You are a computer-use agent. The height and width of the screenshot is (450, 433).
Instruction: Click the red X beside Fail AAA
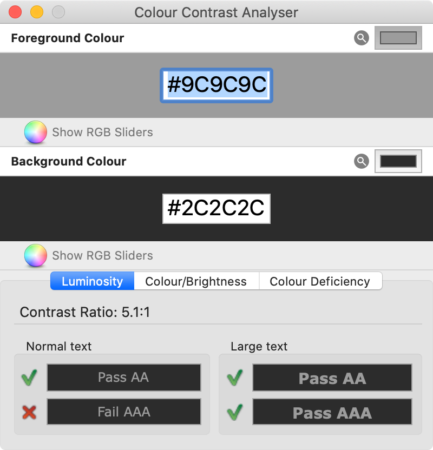click(29, 412)
